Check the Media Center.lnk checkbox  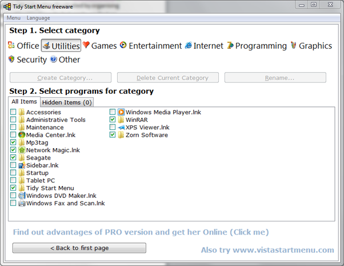pos(13,134)
